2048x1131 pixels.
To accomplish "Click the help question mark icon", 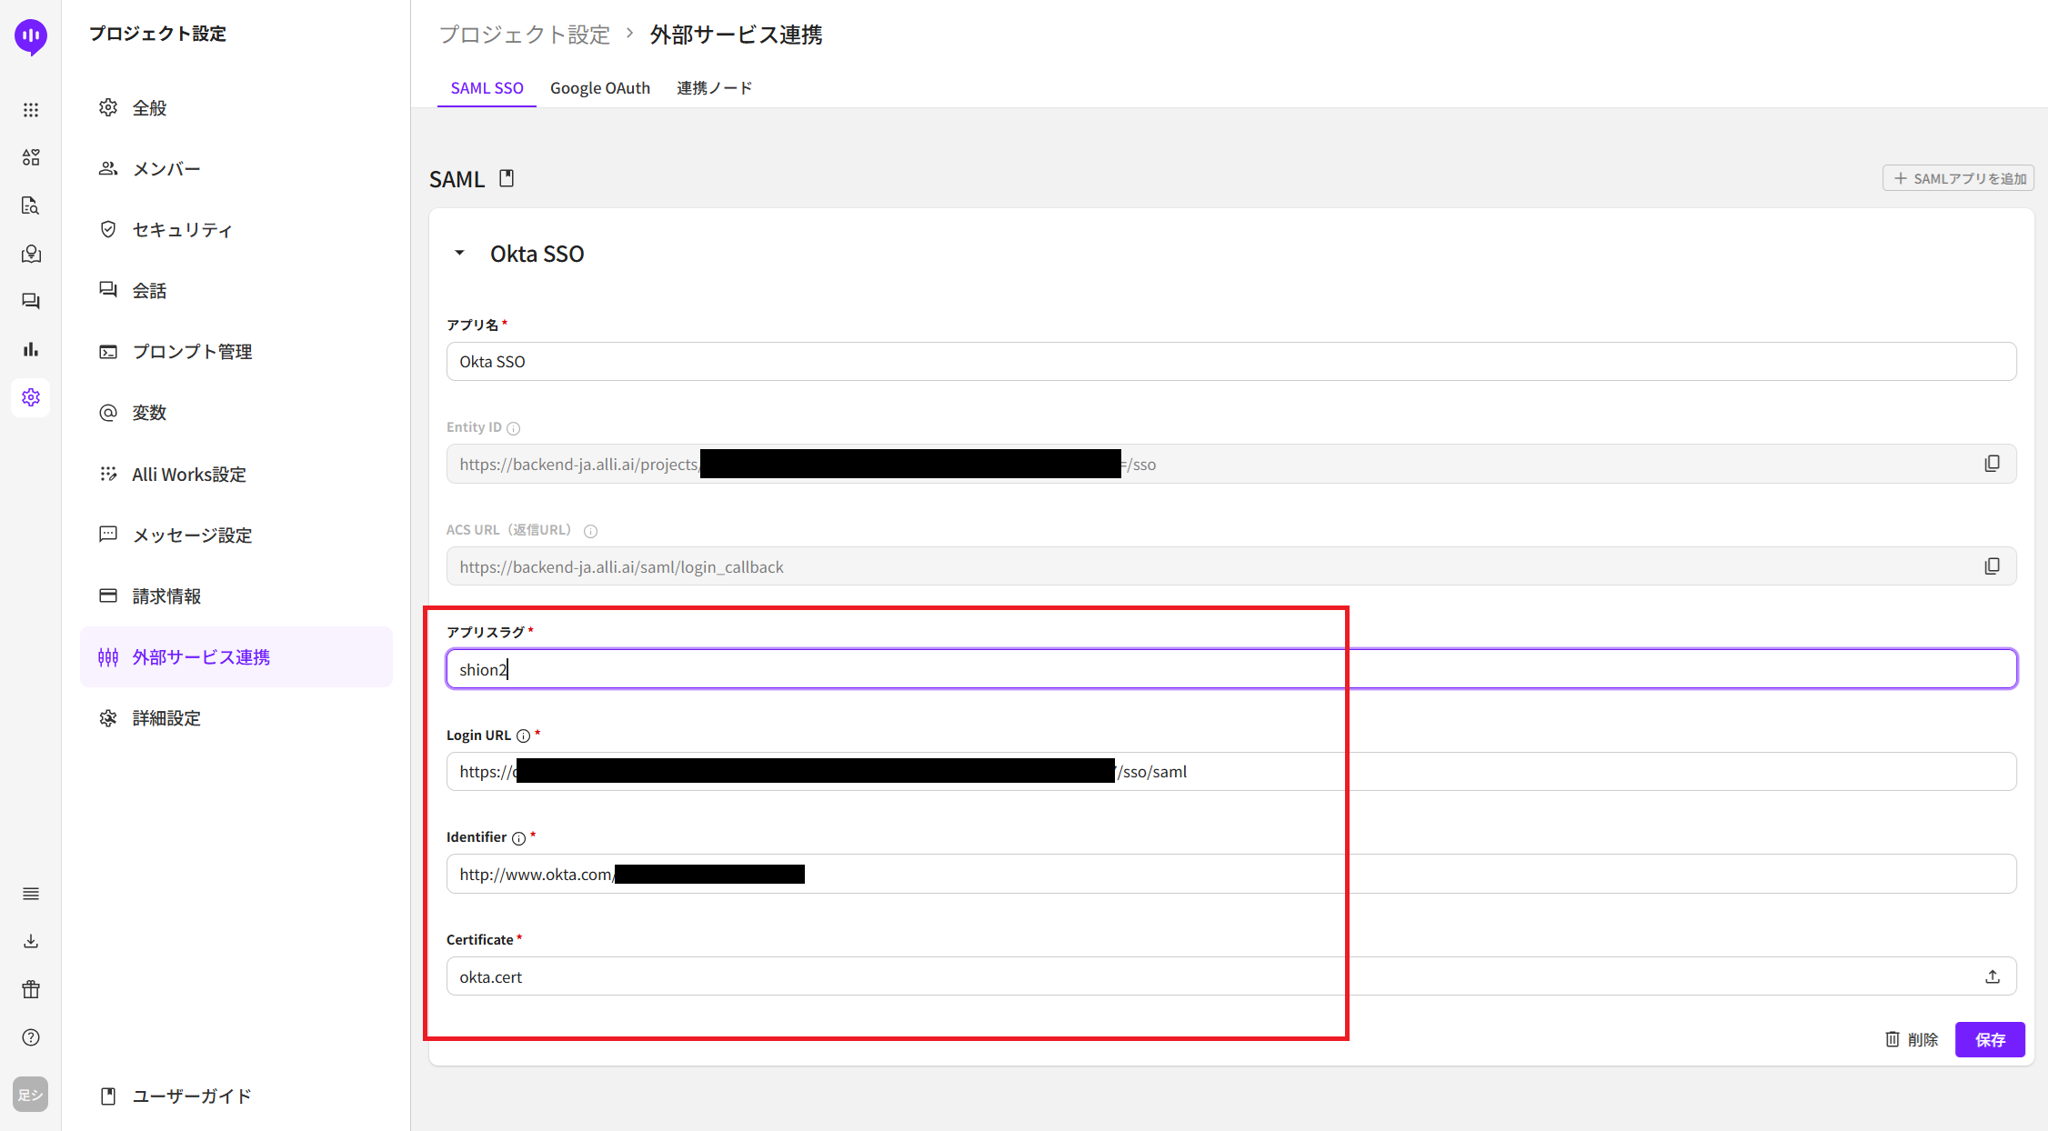I will [x=31, y=1037].
